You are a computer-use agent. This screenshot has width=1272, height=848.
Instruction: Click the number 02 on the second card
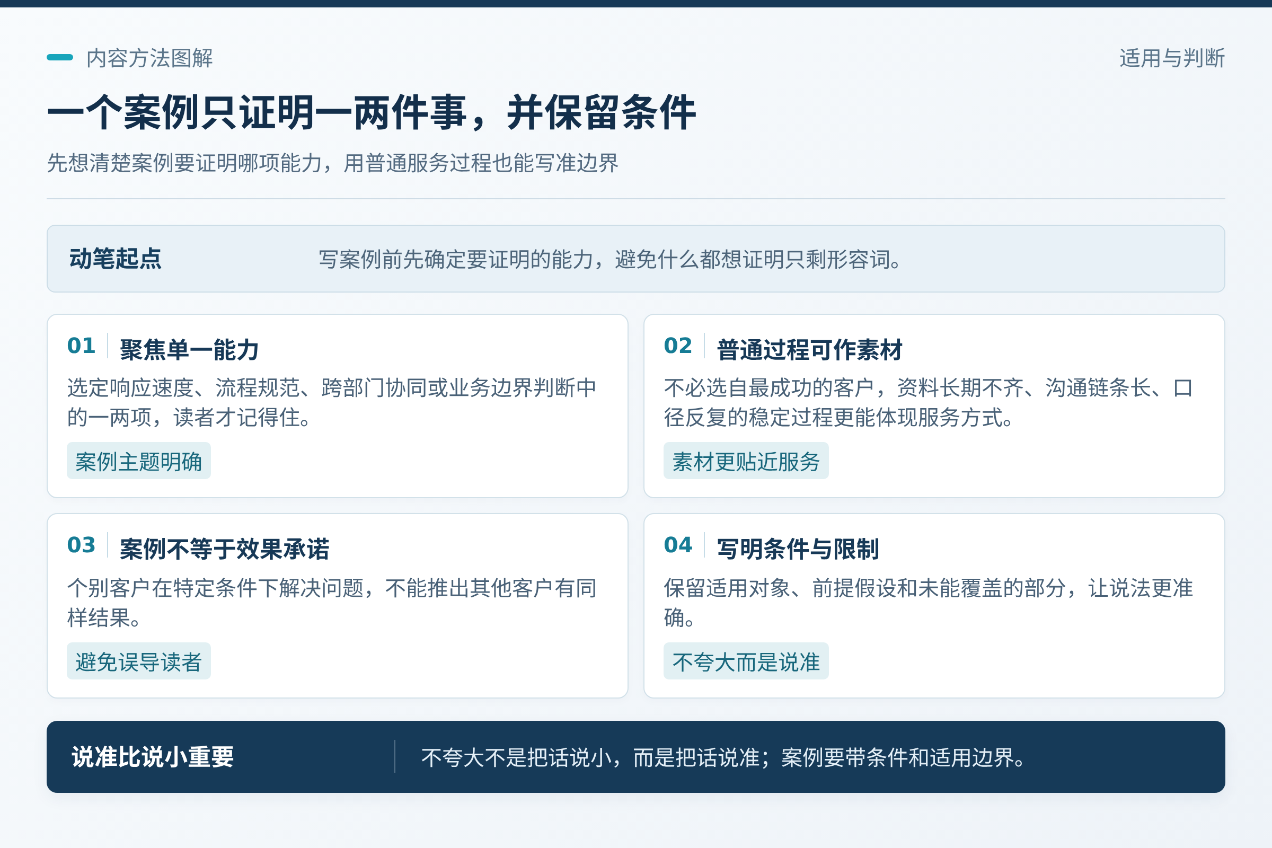coord(678,346)
